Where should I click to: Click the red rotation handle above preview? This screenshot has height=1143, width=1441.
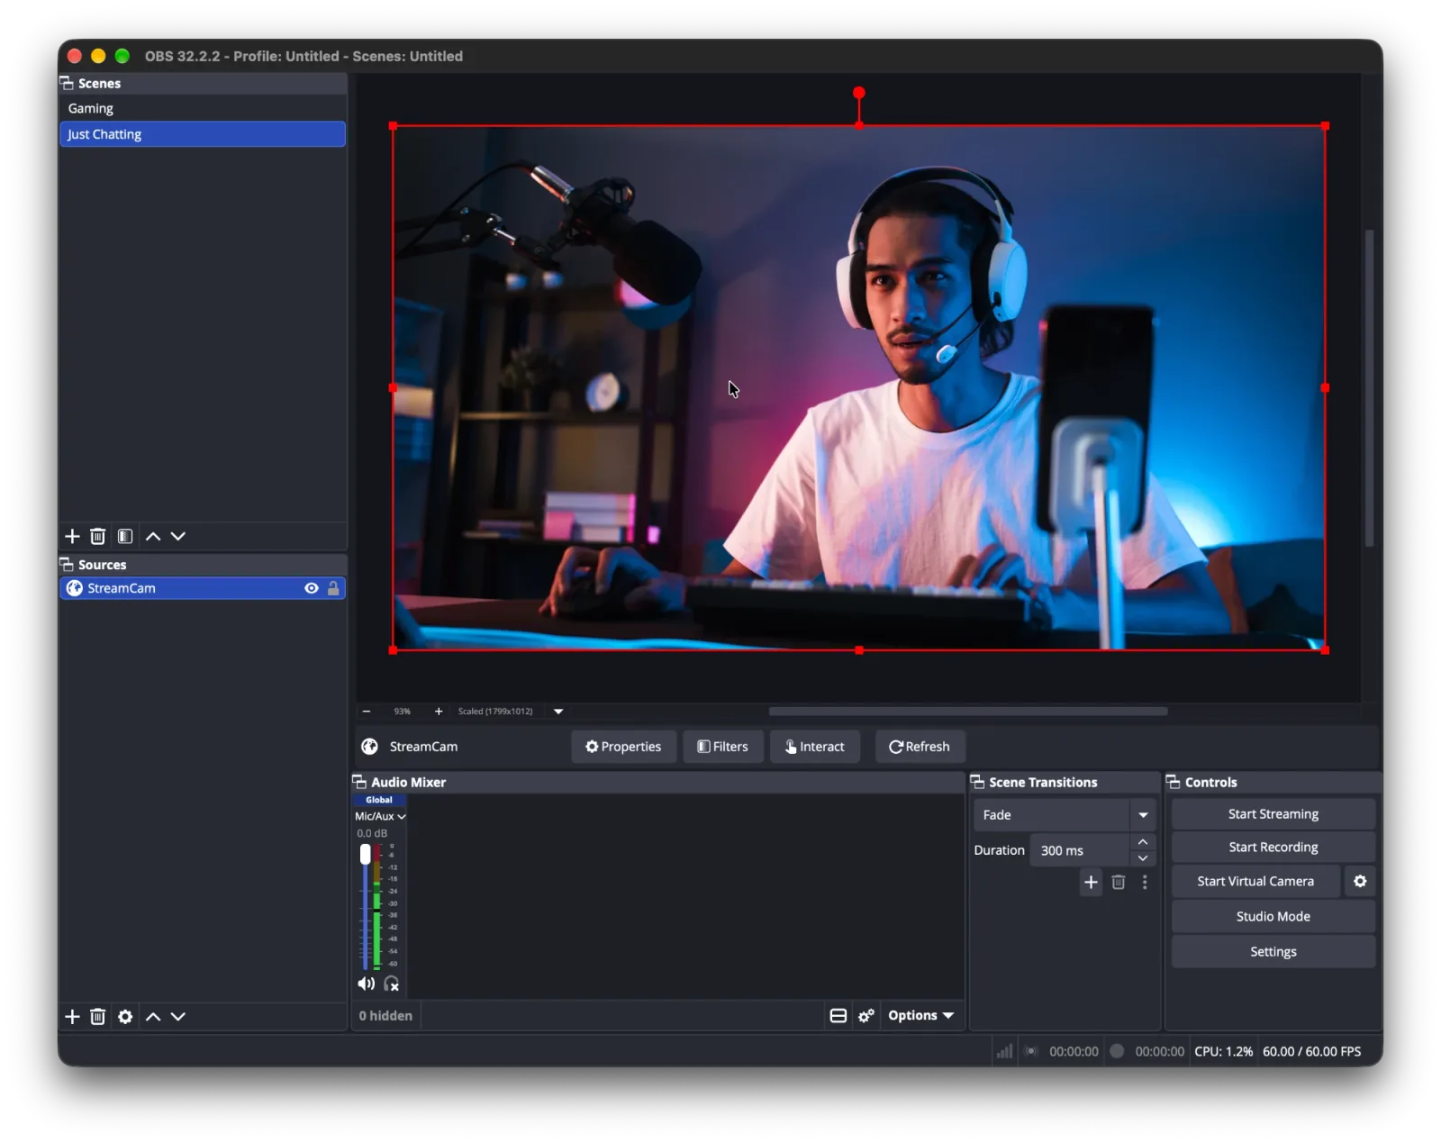(859, 93)
